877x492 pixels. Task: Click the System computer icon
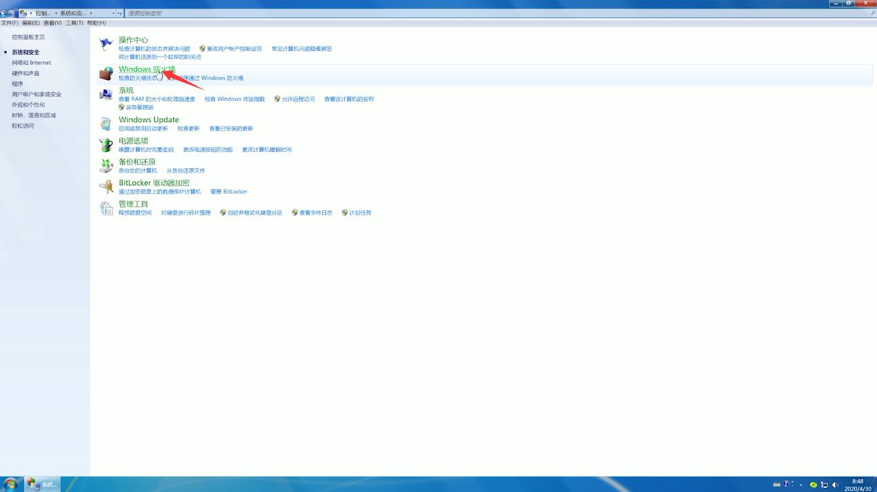106,95
